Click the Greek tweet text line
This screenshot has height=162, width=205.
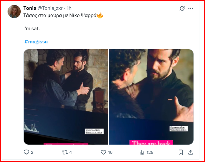pos(59,16)
